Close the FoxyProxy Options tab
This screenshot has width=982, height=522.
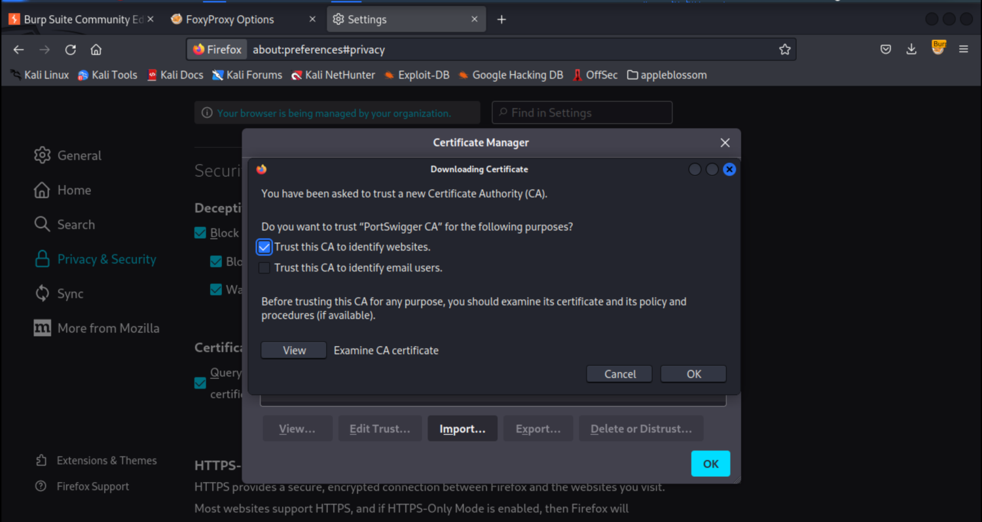tap(312, 20)
